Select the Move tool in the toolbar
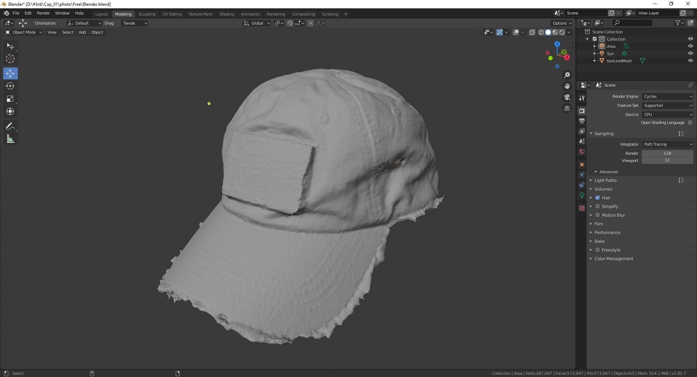Screen dimensions: 697x377 10,73
